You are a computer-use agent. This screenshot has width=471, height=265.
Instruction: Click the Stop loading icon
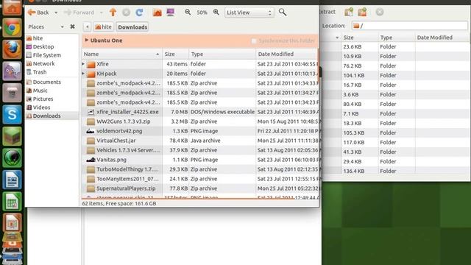click(x=126, y=13)
